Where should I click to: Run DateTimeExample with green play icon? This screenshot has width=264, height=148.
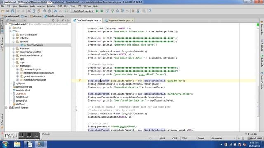pyautogui.click(x=97, y=11)
